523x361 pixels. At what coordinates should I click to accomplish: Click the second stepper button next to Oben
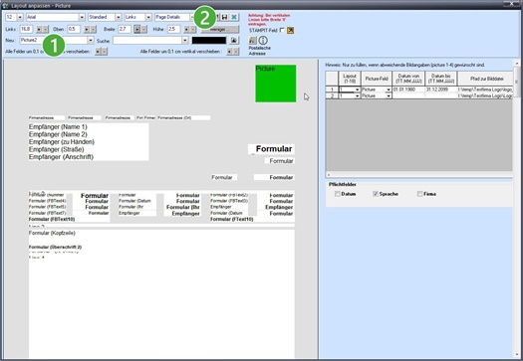pos(94,29)
